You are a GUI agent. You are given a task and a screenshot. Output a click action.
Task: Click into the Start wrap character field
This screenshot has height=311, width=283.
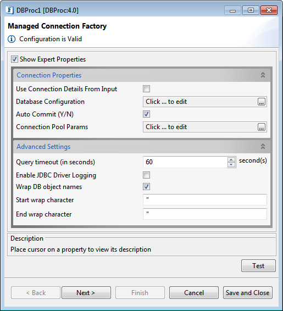click(x=204, y=199)
